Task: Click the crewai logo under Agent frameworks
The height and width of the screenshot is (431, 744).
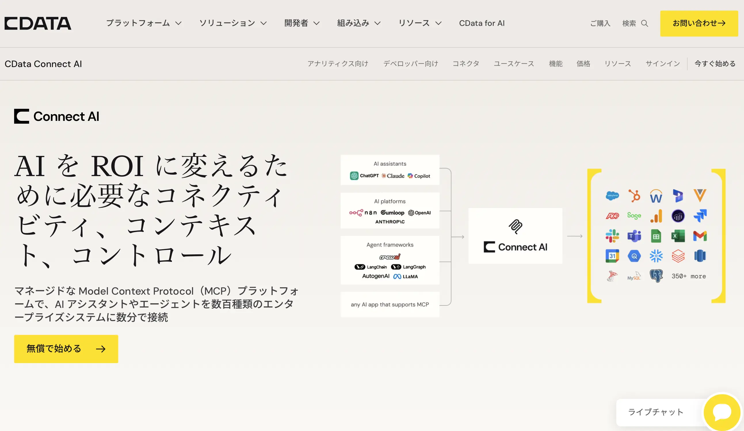Action: coord(390,257)
